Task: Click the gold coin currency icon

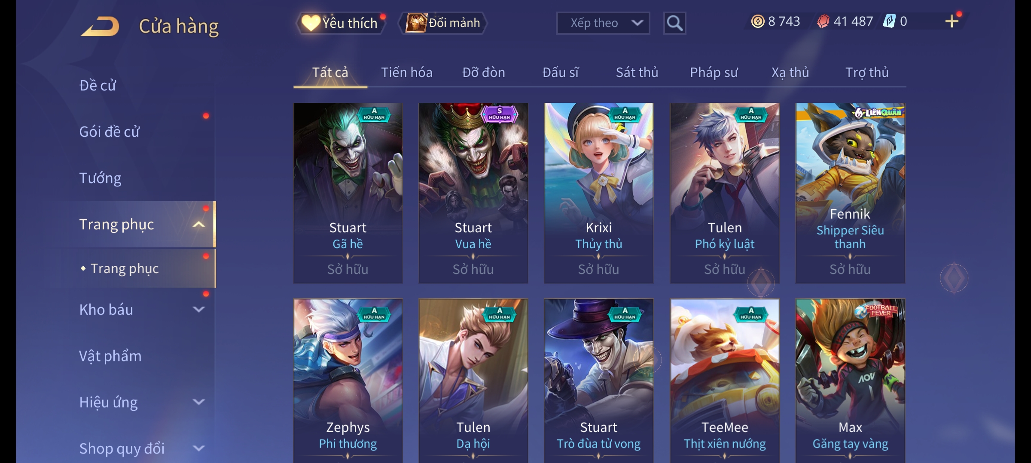Action: click(758, 21)
